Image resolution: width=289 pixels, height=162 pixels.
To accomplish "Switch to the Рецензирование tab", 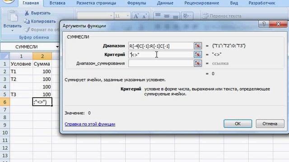I will tap(202, 3).
